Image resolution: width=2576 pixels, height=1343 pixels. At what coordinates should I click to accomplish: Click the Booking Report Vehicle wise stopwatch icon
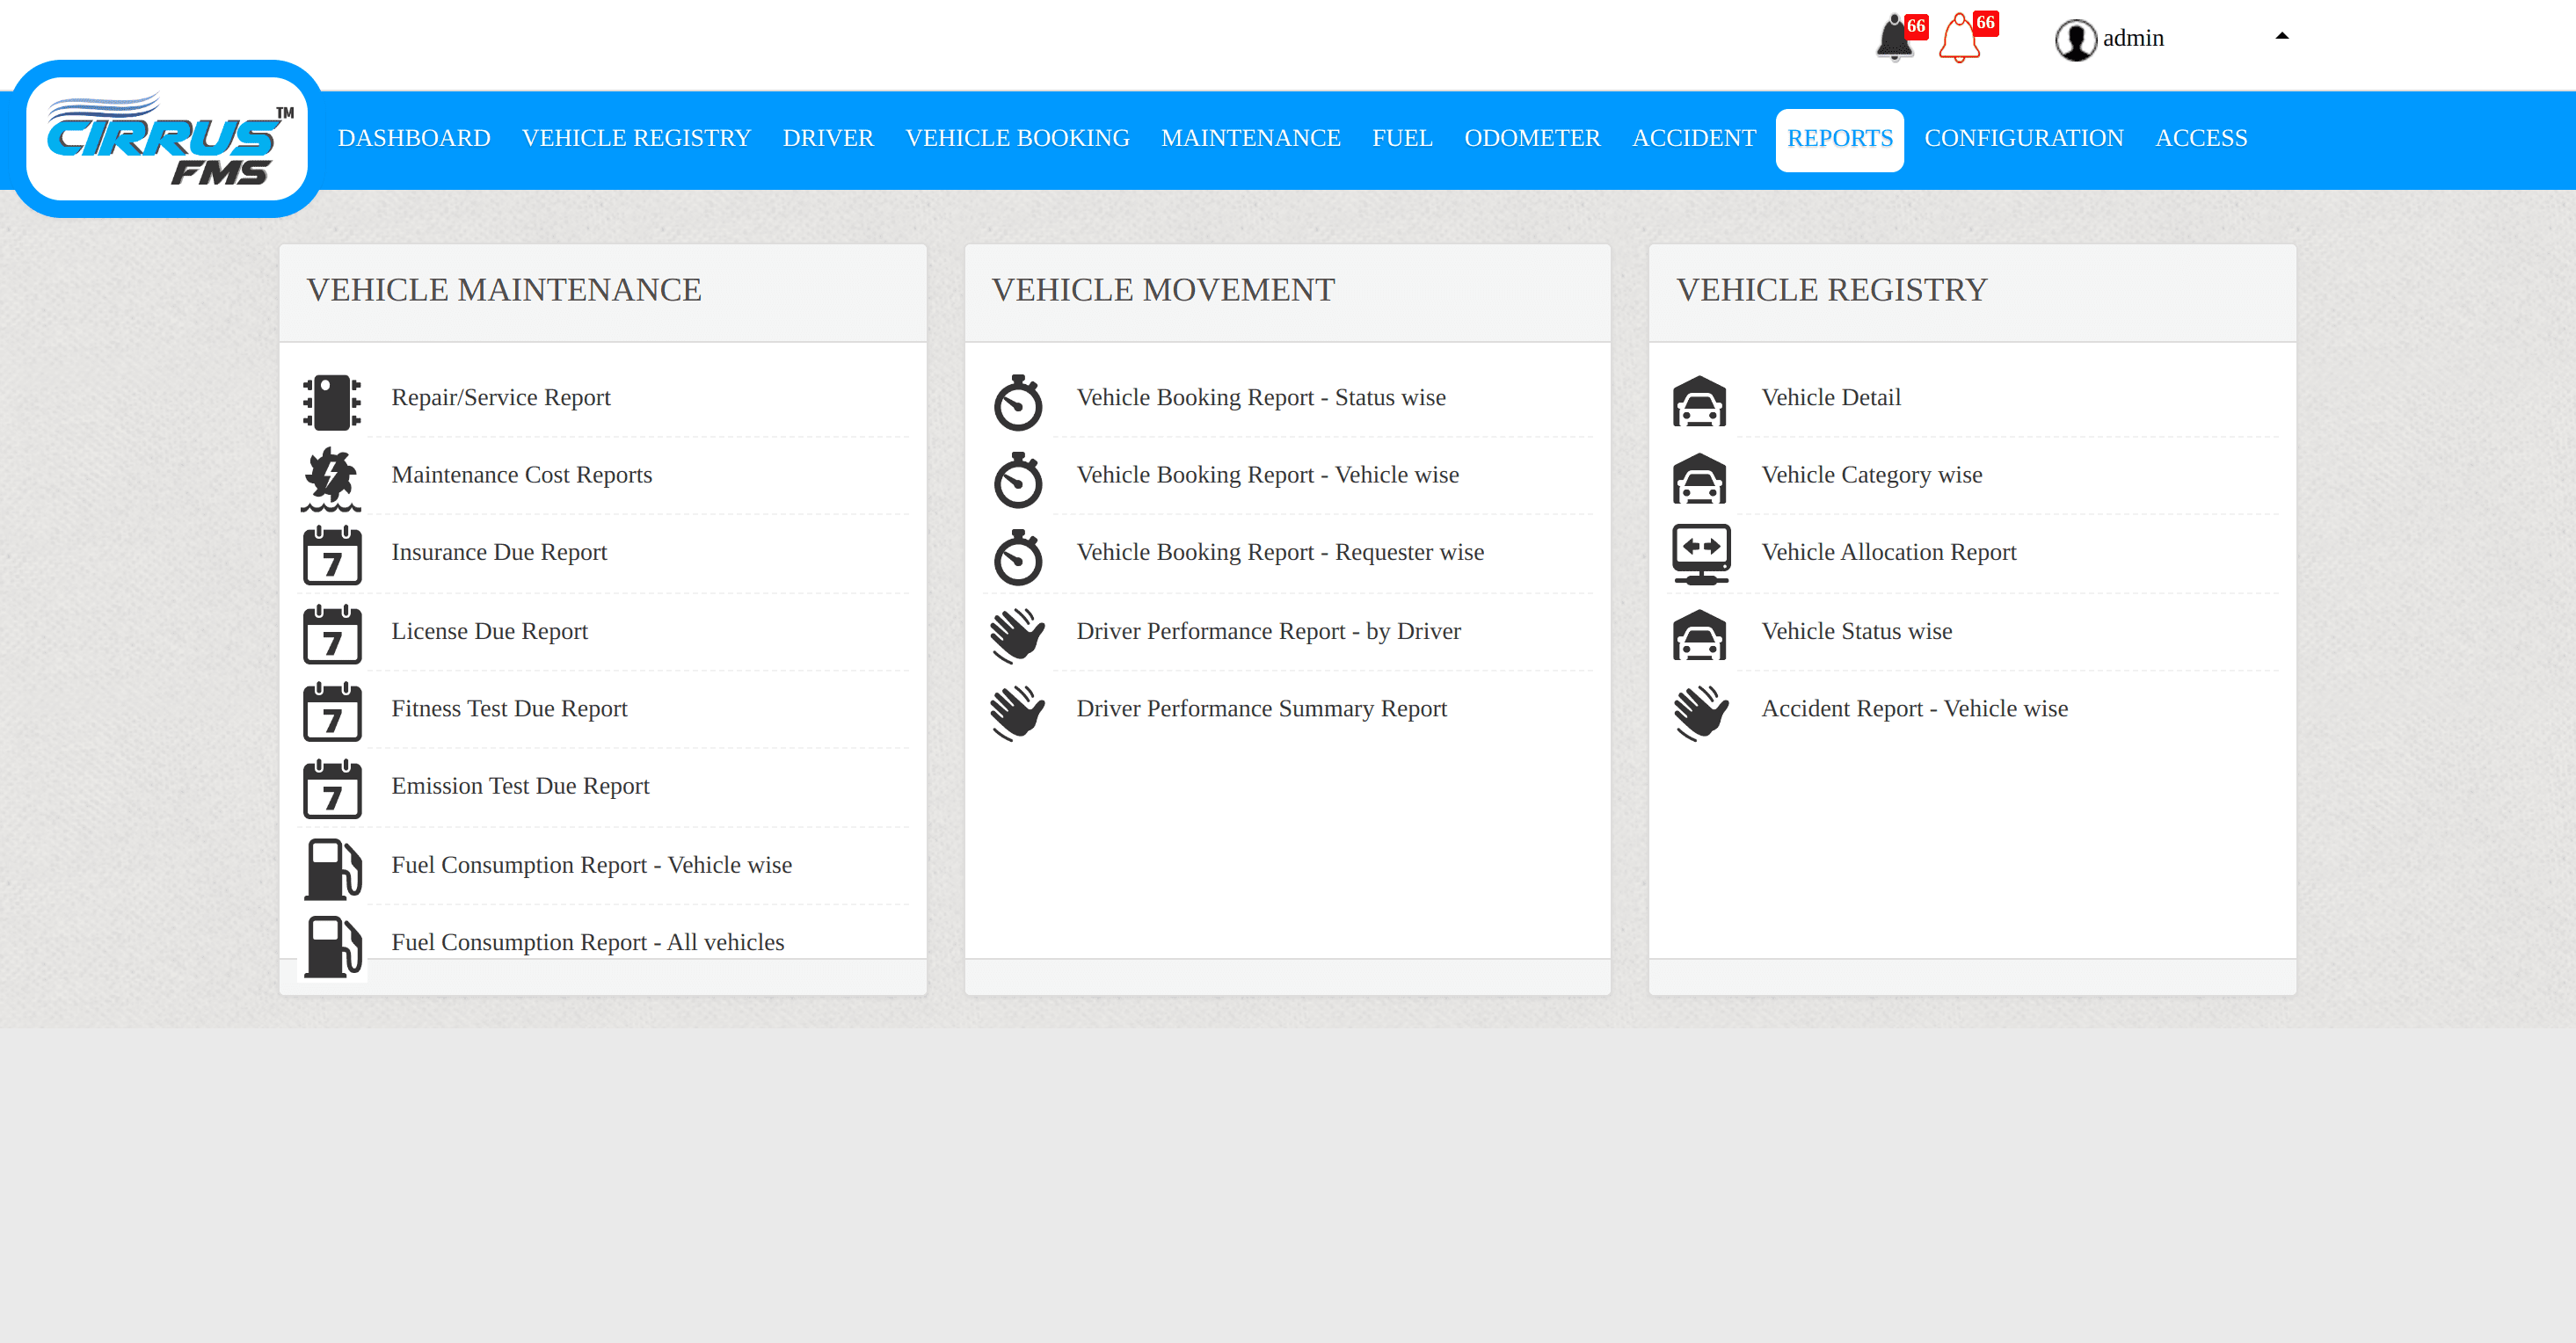point(1018,480)
